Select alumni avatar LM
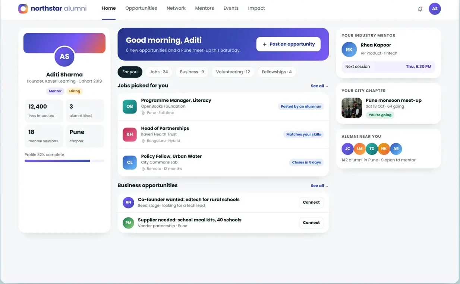 [360, 149]
